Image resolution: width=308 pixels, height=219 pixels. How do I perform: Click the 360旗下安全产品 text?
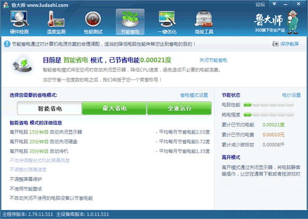pyautogui.click(x=270, y=30)
